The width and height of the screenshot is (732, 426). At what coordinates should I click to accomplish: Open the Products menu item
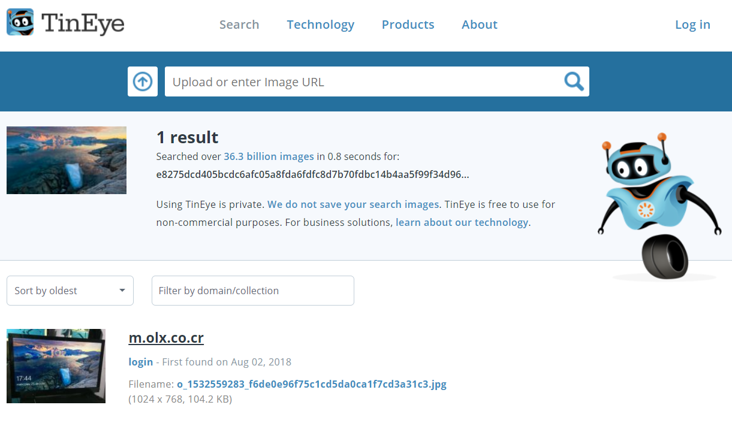408,25
